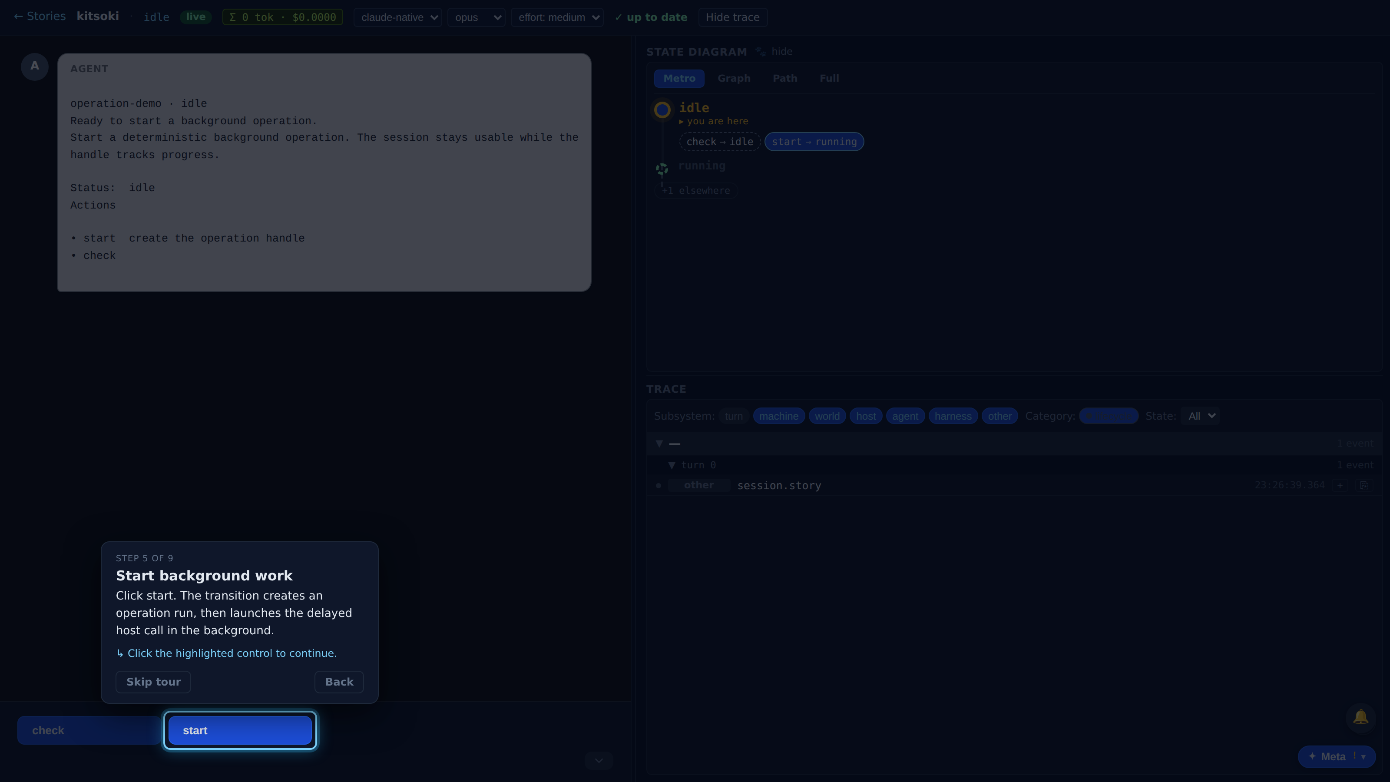Open the State All dropdown
The image size is (1390, 782).
(1200, 416)
